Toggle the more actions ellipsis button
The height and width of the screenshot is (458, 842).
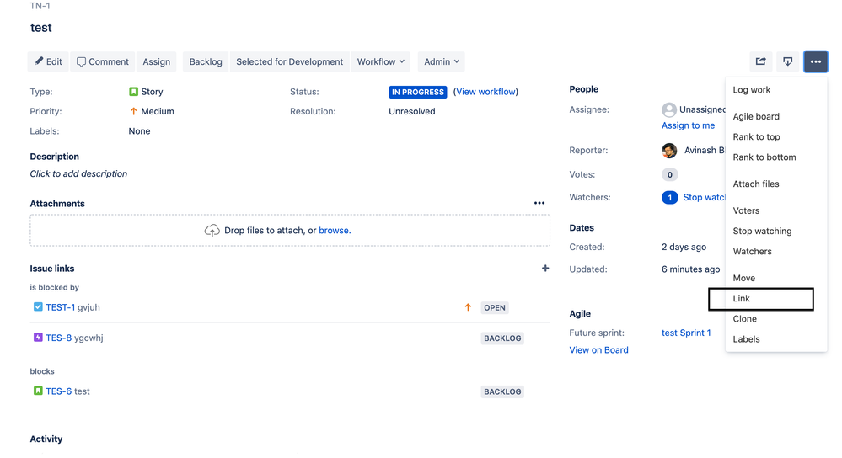coord(816,61)
